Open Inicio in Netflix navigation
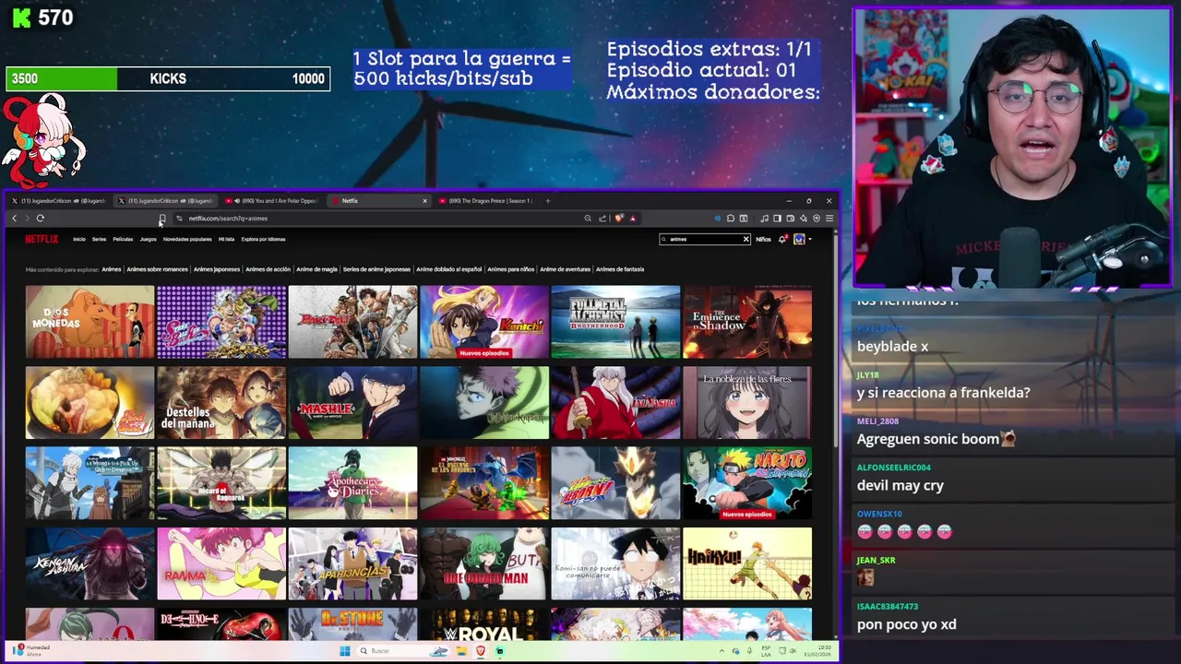1181x664 pixels. pos(79,239)
